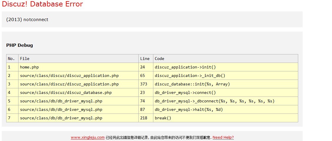Click 'discuz_application->_init_db()' code cell
This screenshot has height=141, width=332.
[x=226, y=75]
